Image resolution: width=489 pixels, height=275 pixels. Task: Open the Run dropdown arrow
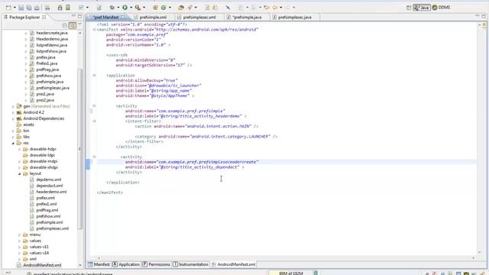[131, 8]
